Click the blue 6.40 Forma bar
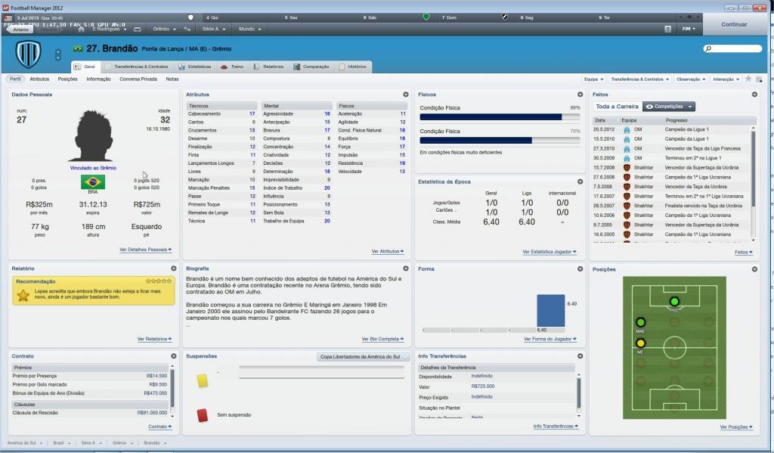This screenshot has width=774, height=453. coord(550,311)
